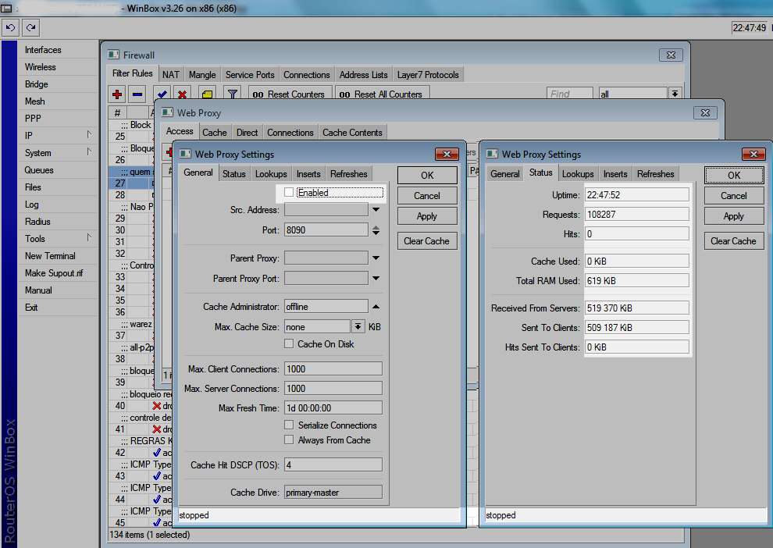Open the Max. Cache Size dropdown

click(x=358, y=327)
